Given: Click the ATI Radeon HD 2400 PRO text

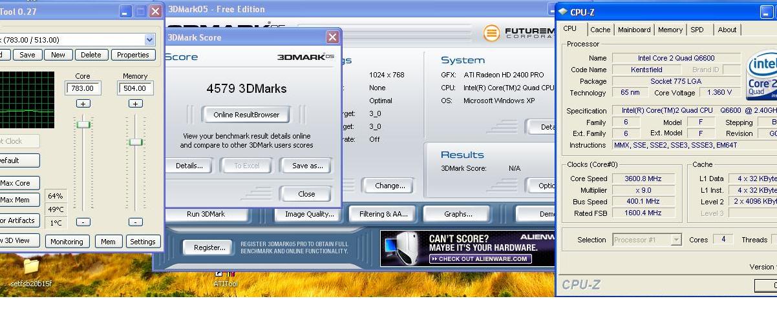Looking at the screenshot, I should (505, 75).
